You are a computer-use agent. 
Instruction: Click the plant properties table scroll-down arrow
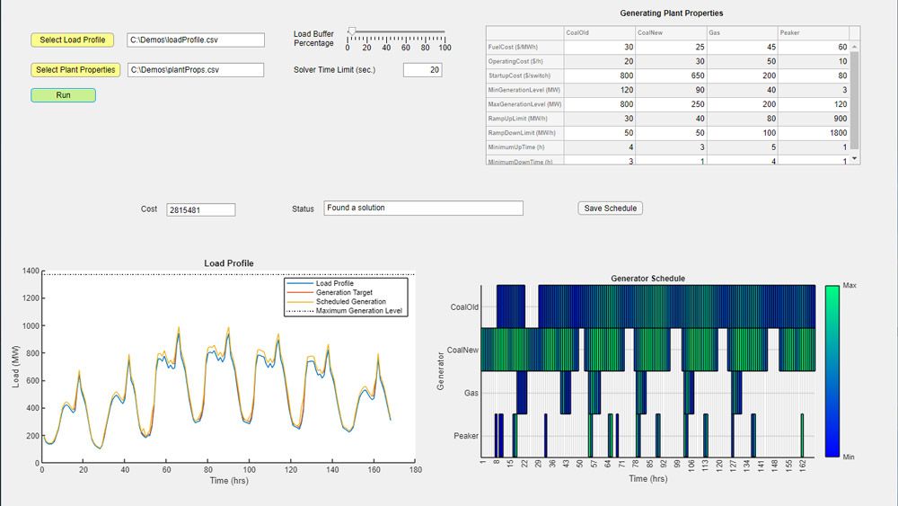click(x=854, y=158)
